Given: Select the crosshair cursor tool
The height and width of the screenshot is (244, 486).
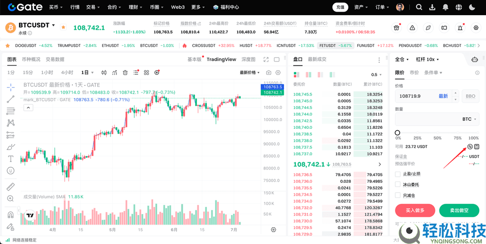Looking at the screenshot, I should [x=10, y=88].
